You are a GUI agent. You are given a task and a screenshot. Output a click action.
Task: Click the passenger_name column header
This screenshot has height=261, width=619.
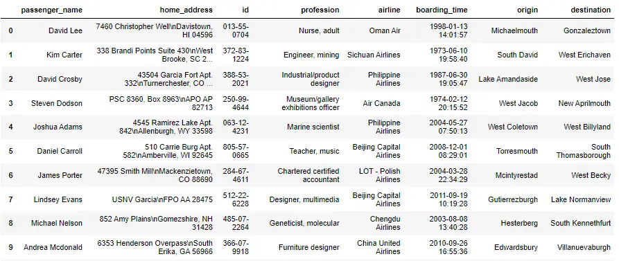(52, 10)
